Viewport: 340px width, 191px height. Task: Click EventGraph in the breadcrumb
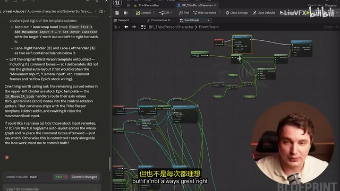(209, 27)
